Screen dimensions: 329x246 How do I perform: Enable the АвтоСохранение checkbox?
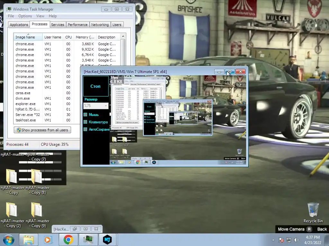coord(85,129)
